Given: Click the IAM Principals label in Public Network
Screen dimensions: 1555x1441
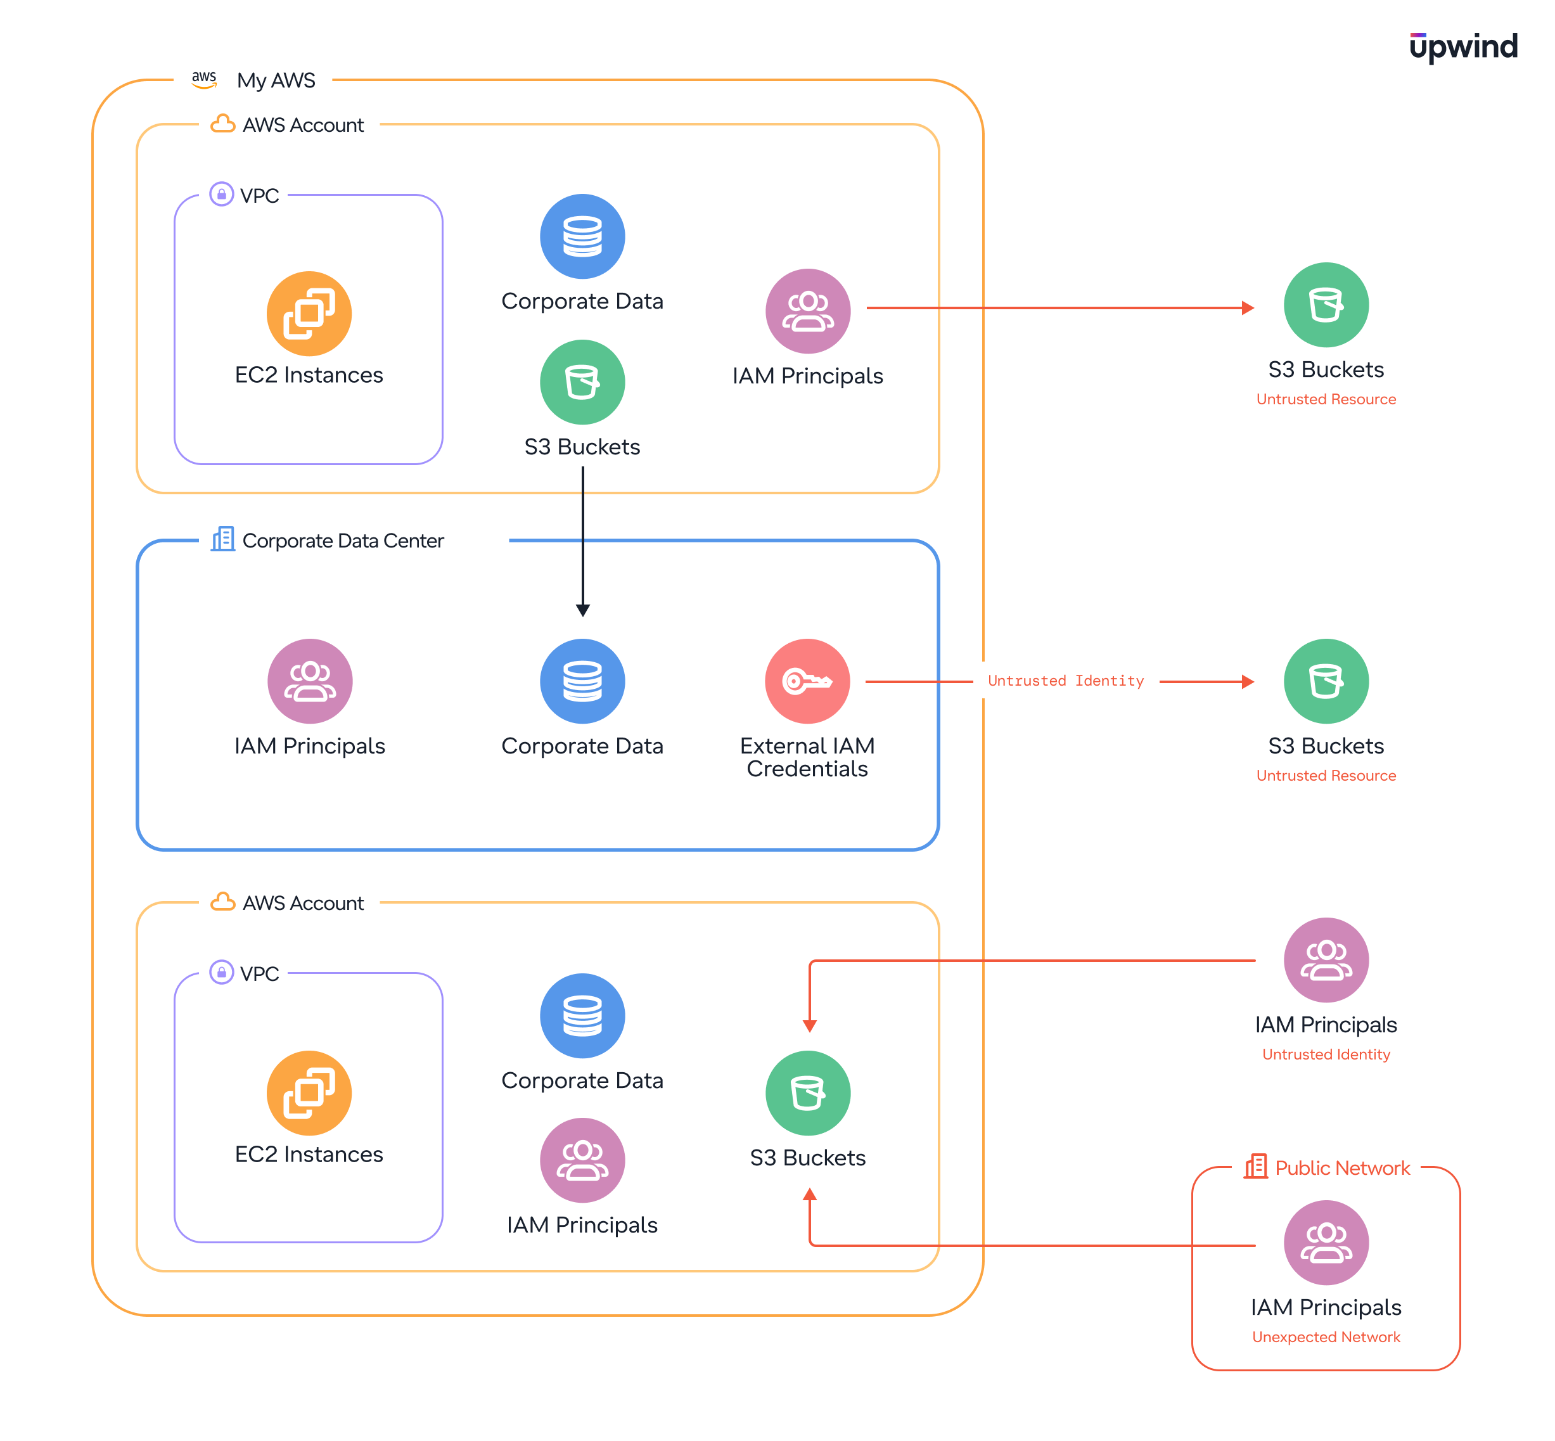Looking at the screenshot, I should [1326, 1308].
